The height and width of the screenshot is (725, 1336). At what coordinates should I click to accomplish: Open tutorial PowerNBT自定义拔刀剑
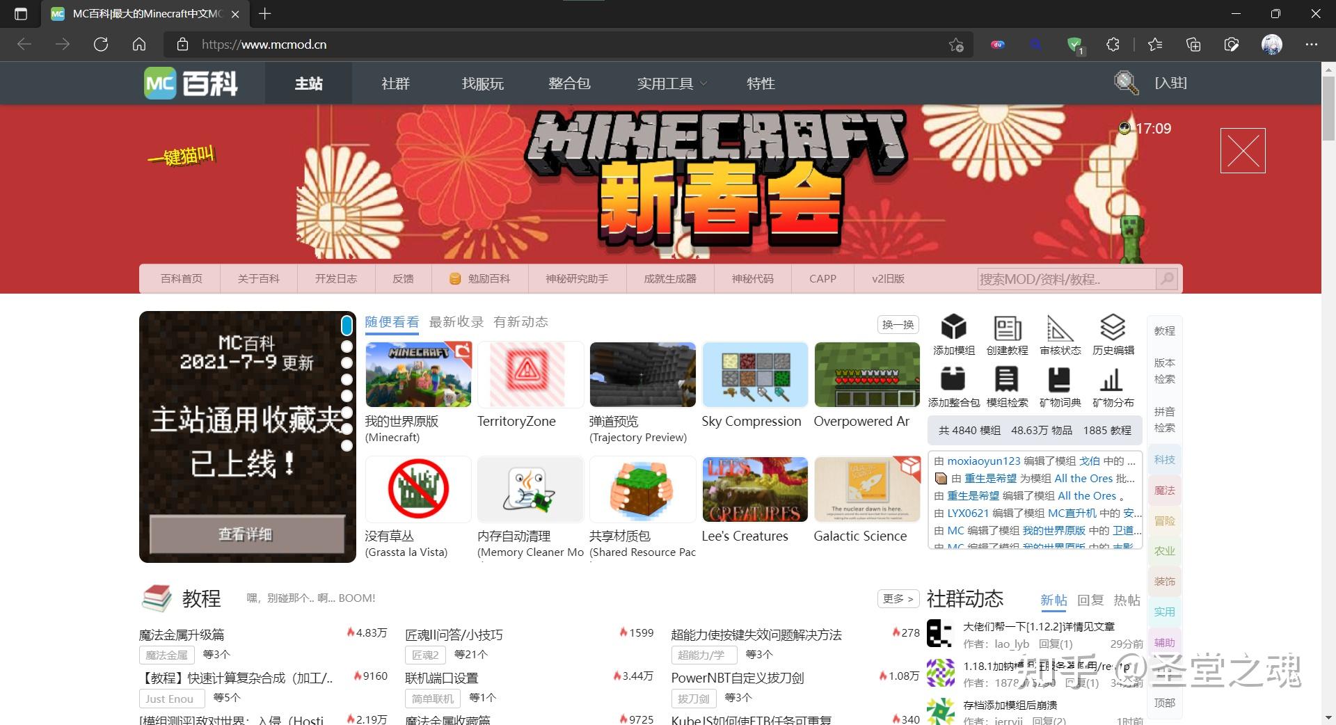click(x=738, y=678)
